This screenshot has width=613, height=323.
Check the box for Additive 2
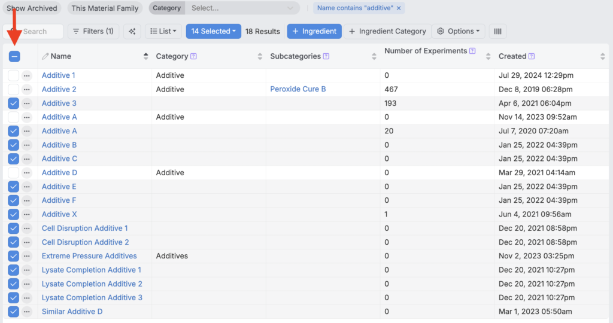pos(14,89)
